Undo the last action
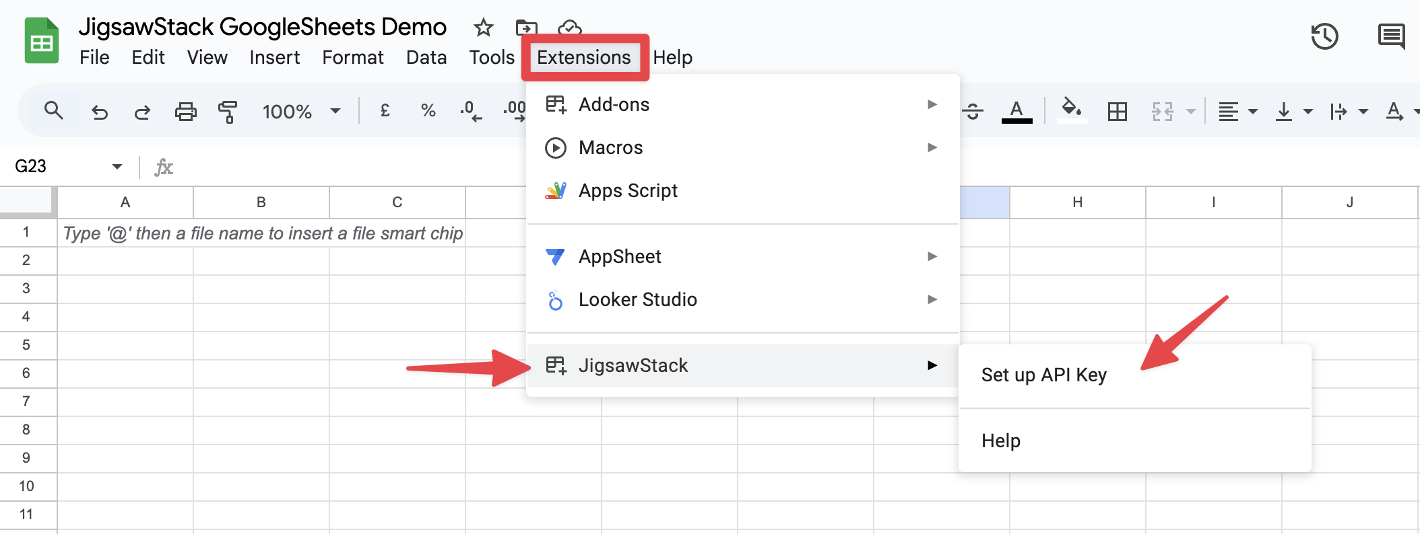1420x534 pixels. tap(100, 112)
